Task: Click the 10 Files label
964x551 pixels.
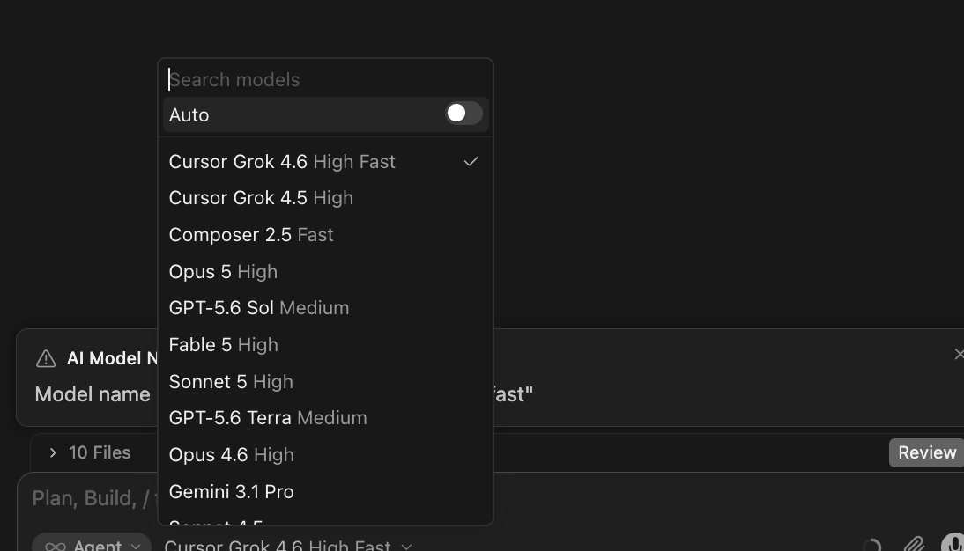Action: (x=100, y=452)
